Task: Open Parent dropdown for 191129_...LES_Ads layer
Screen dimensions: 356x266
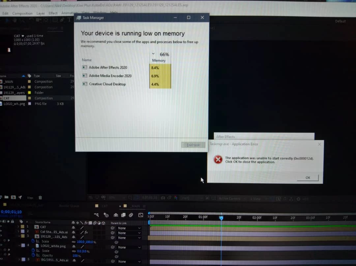Action: point(129,238)
